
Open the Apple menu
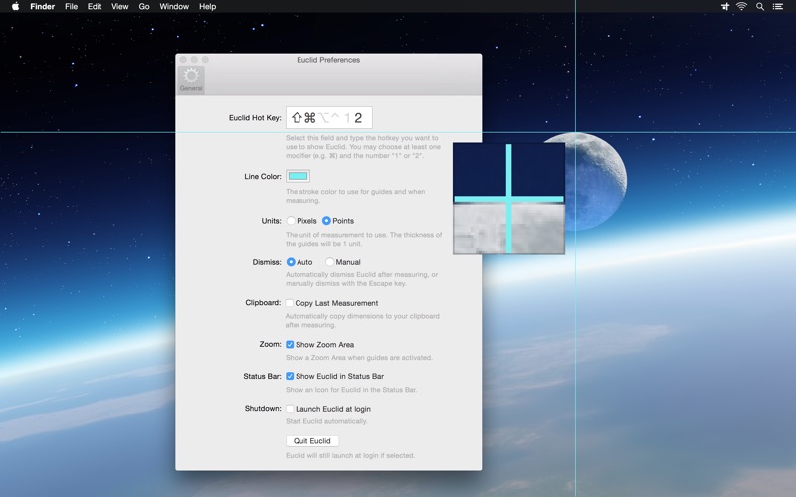(15, 7)
